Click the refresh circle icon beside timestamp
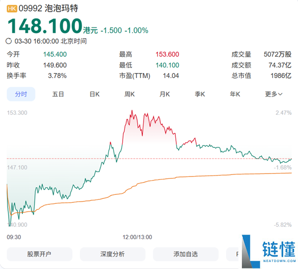This screenshot has height=269, width=298. [x=9, y=41]
